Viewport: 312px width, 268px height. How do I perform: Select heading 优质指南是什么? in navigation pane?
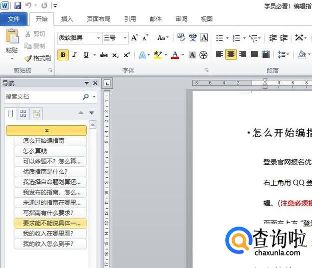coord(50,172)
